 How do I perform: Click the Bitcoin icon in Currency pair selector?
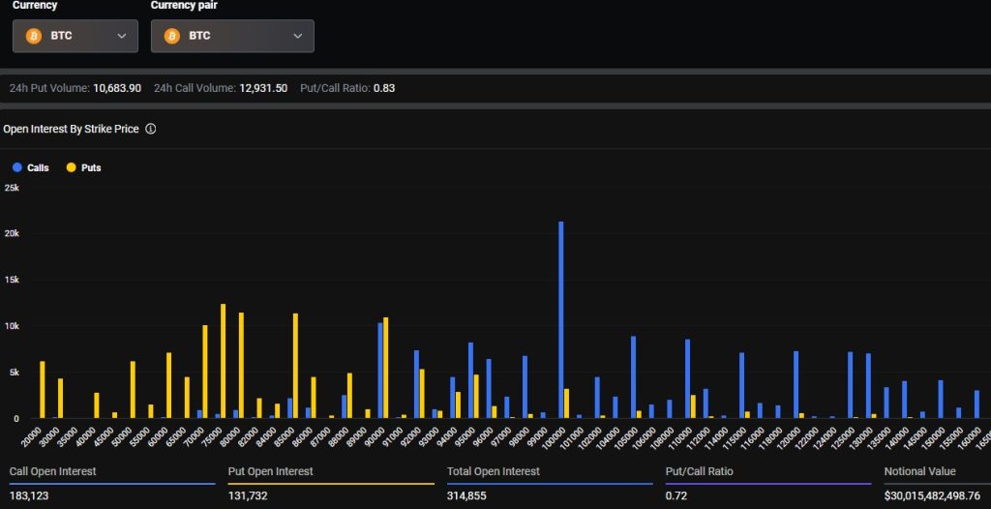click(x=172, y=36)
